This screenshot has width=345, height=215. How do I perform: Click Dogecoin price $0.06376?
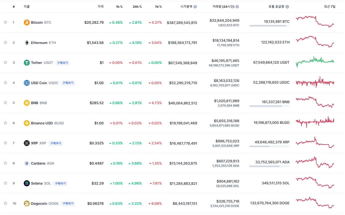96,204
